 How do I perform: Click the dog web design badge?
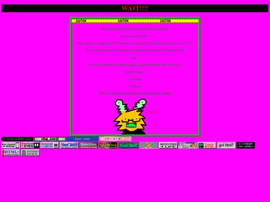click(108, 145)
